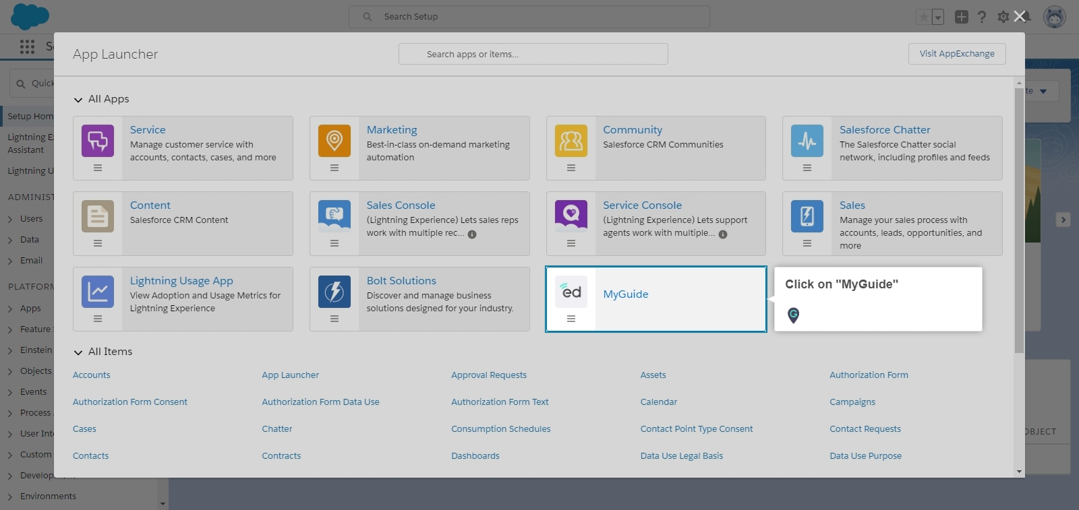Collapse the All Items section
This screenshot has height=510, width=1079.
pyautogui.click(x=78, y=352)
